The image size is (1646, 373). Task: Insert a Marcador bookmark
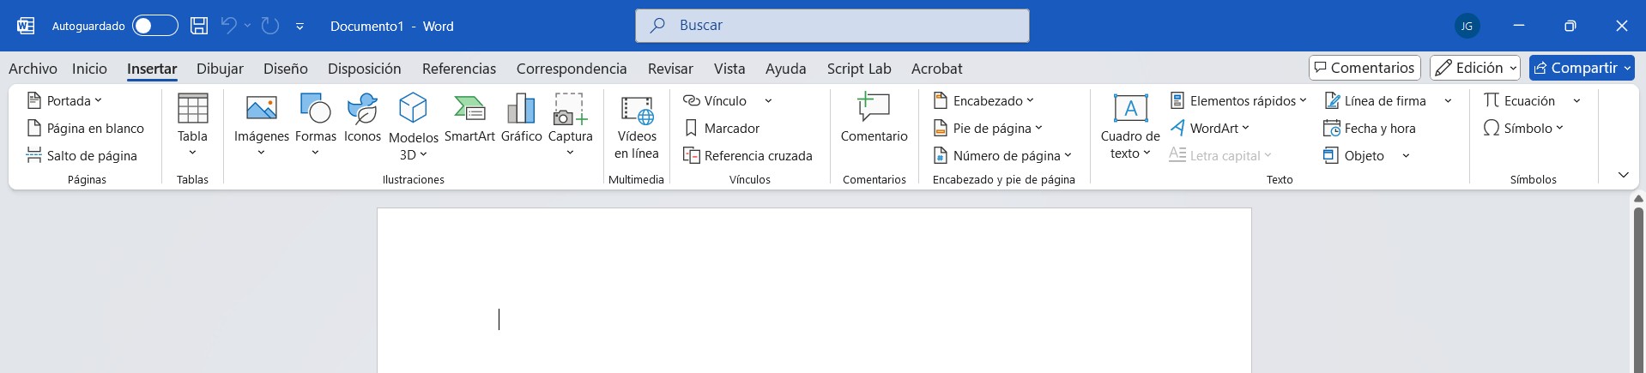[722, 129]
